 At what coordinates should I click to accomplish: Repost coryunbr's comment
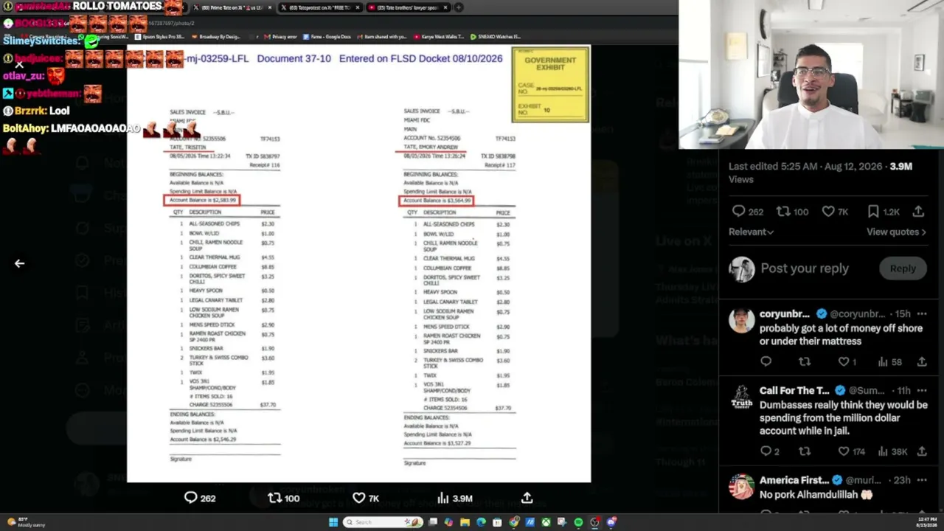(x=805, y=361)
